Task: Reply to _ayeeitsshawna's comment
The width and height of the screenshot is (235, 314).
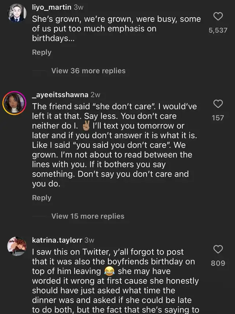Action: 41,198
